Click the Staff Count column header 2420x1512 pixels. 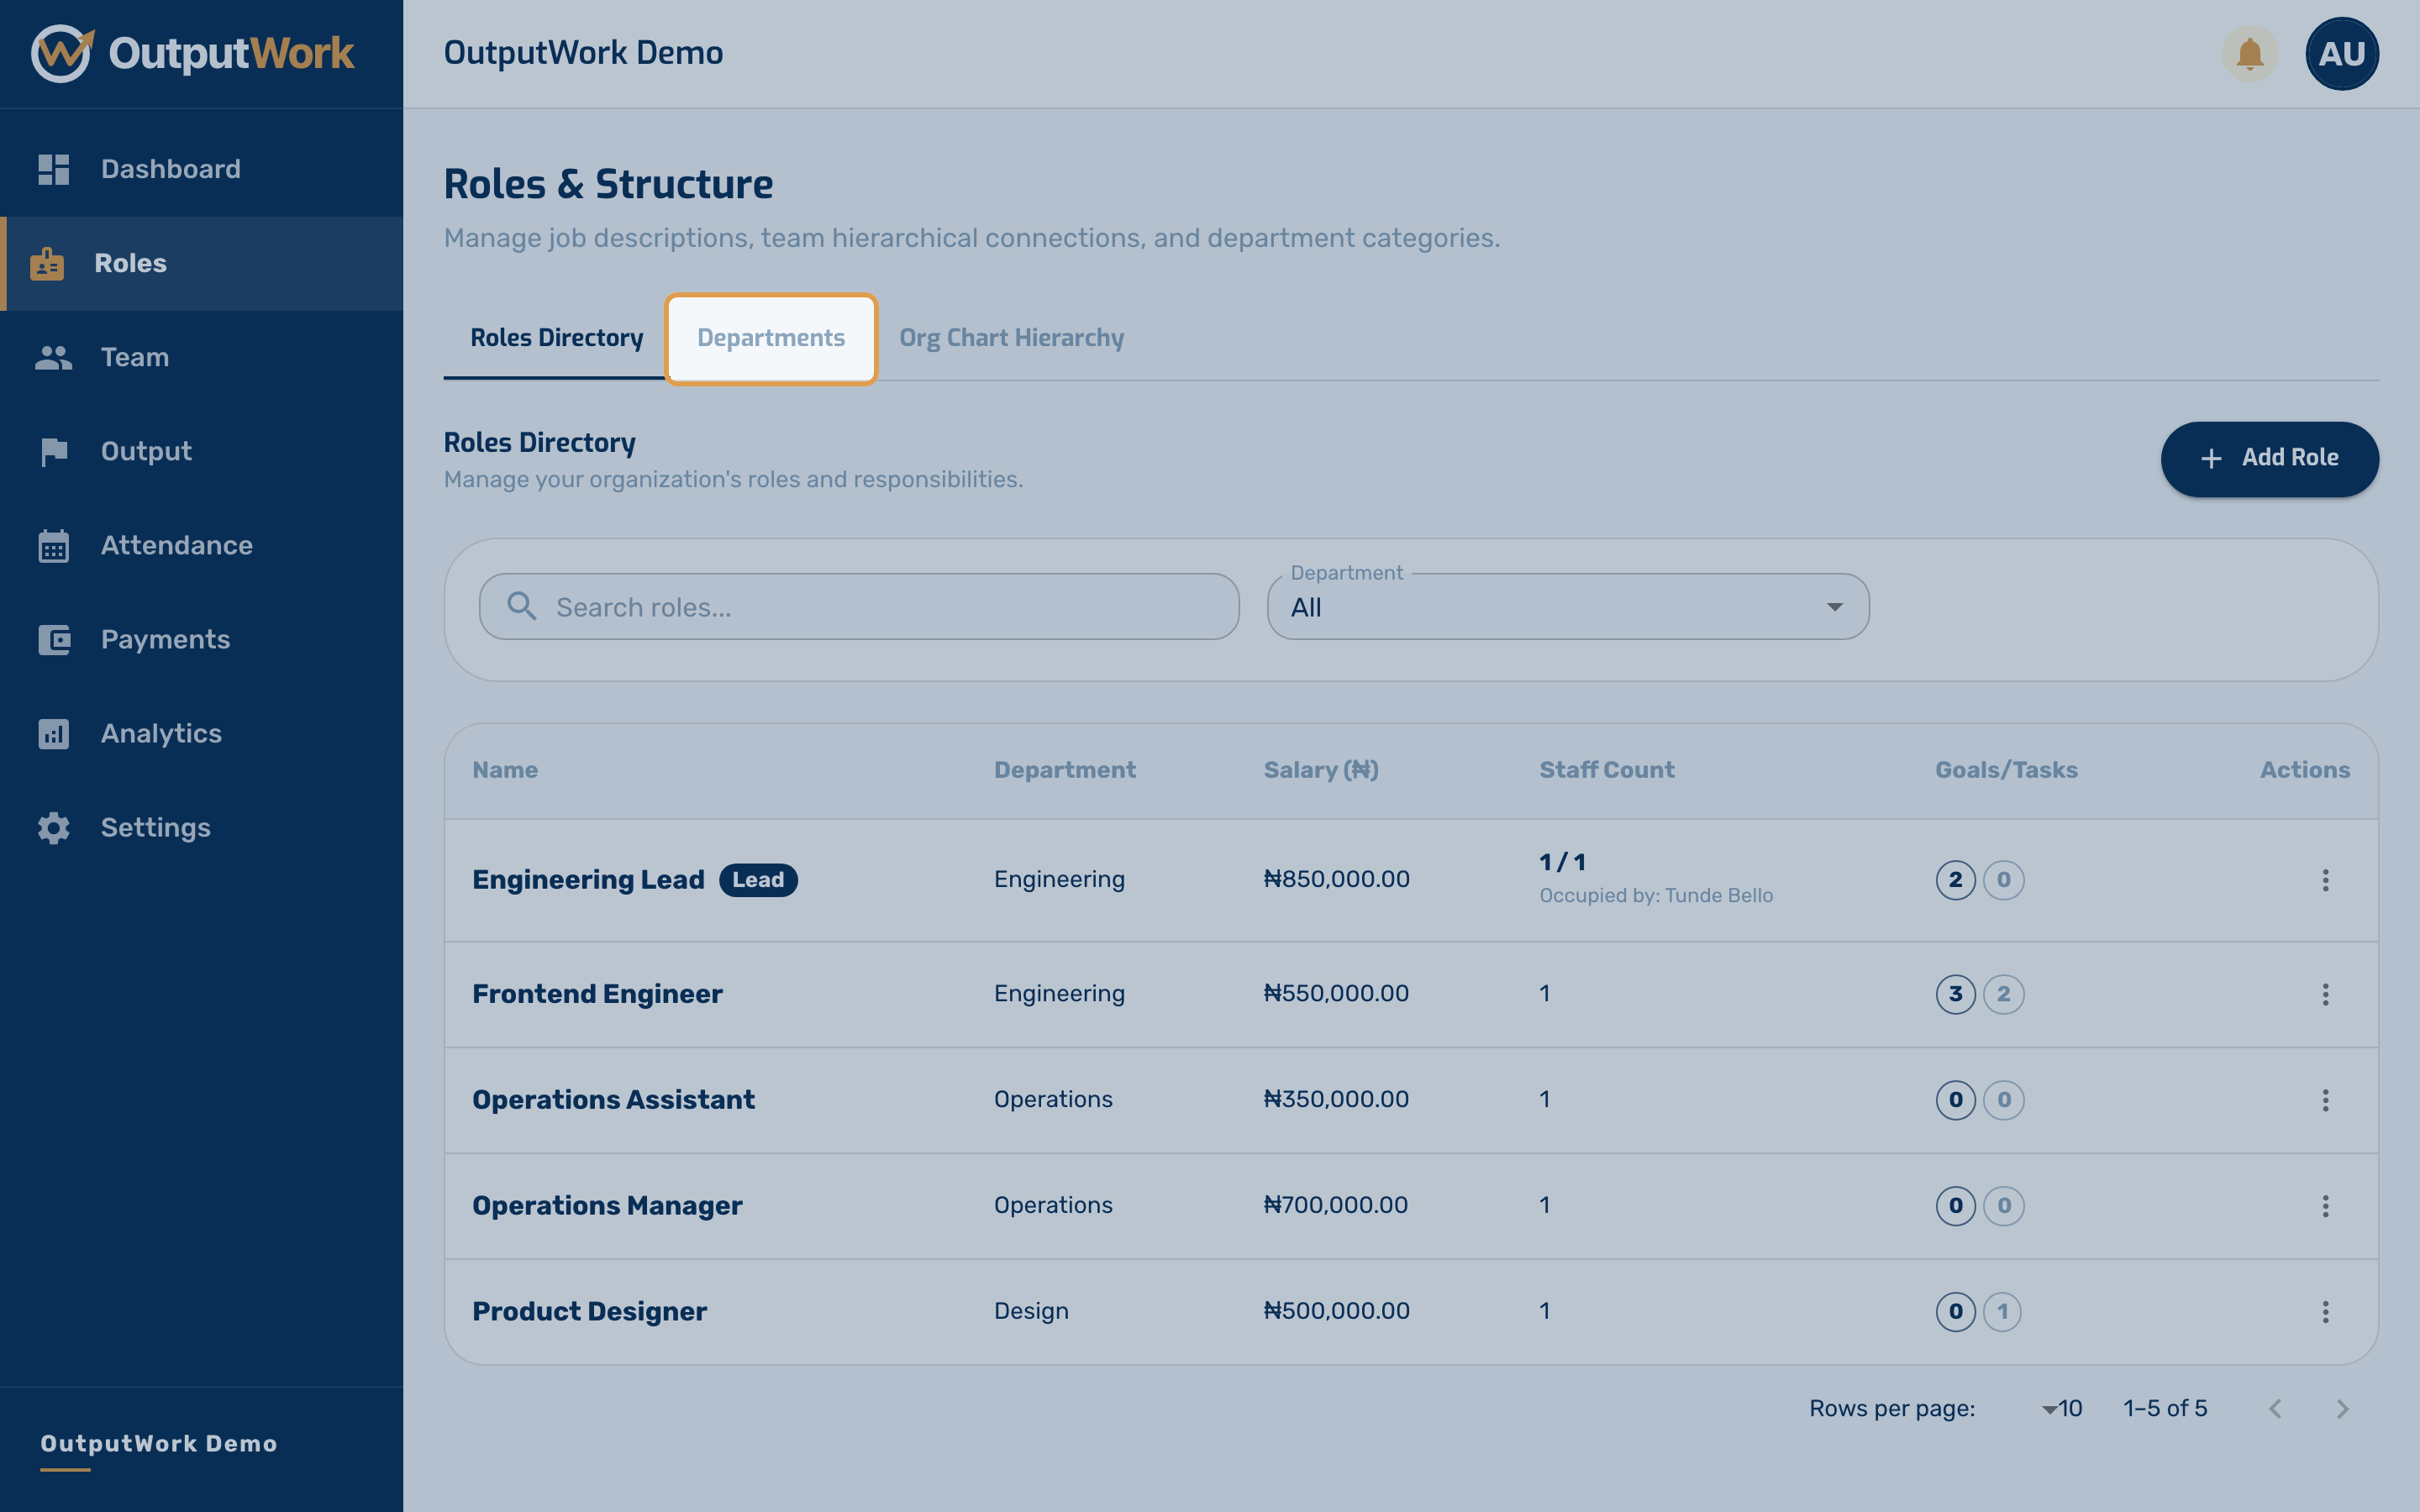(x=1606, y=770)
